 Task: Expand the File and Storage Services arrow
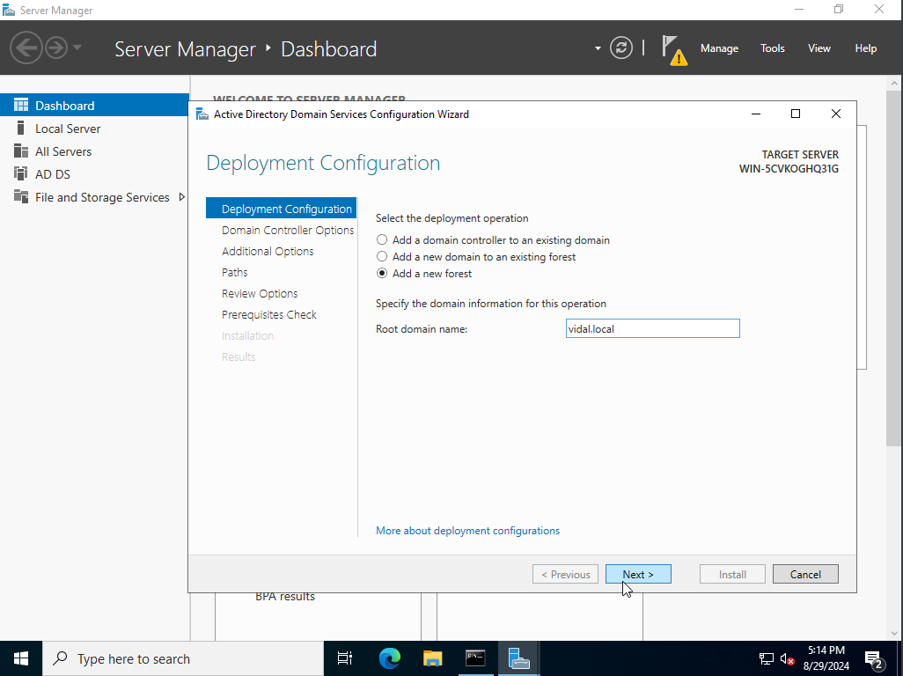point(181,197)
